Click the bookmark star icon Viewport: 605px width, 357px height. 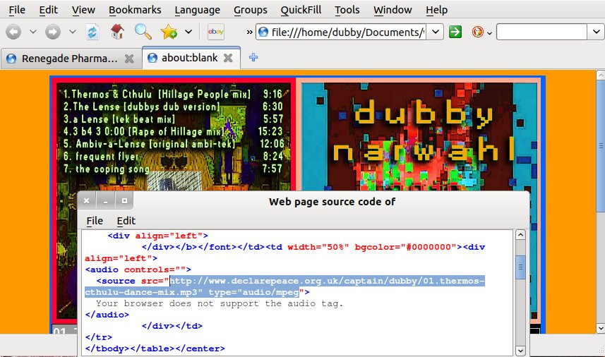click(x=169, y=32)
